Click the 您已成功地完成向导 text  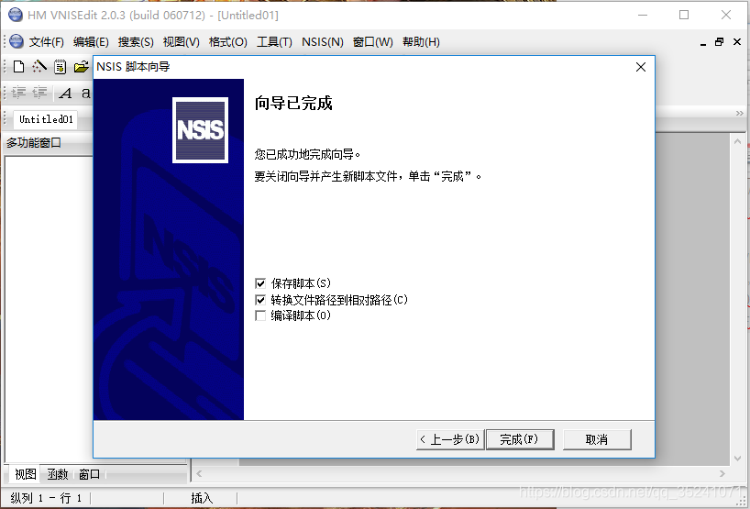click(x=307, y=154)
